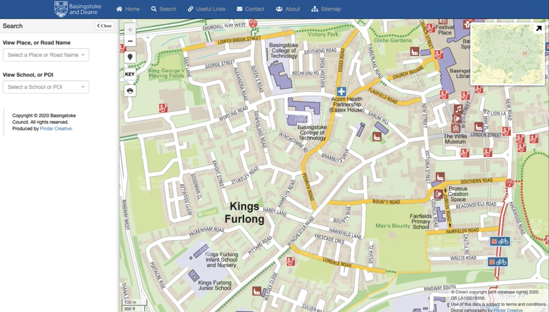Click Fairfields Primary School label
Viewport: 549px width, 312px height.
point(421,221)
